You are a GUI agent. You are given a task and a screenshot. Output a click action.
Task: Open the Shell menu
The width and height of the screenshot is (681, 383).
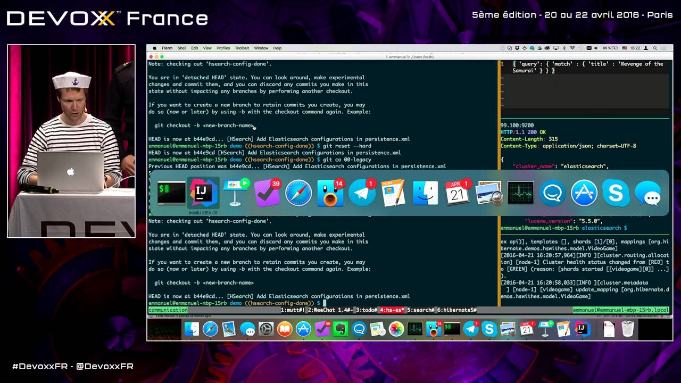click(182, 48)
